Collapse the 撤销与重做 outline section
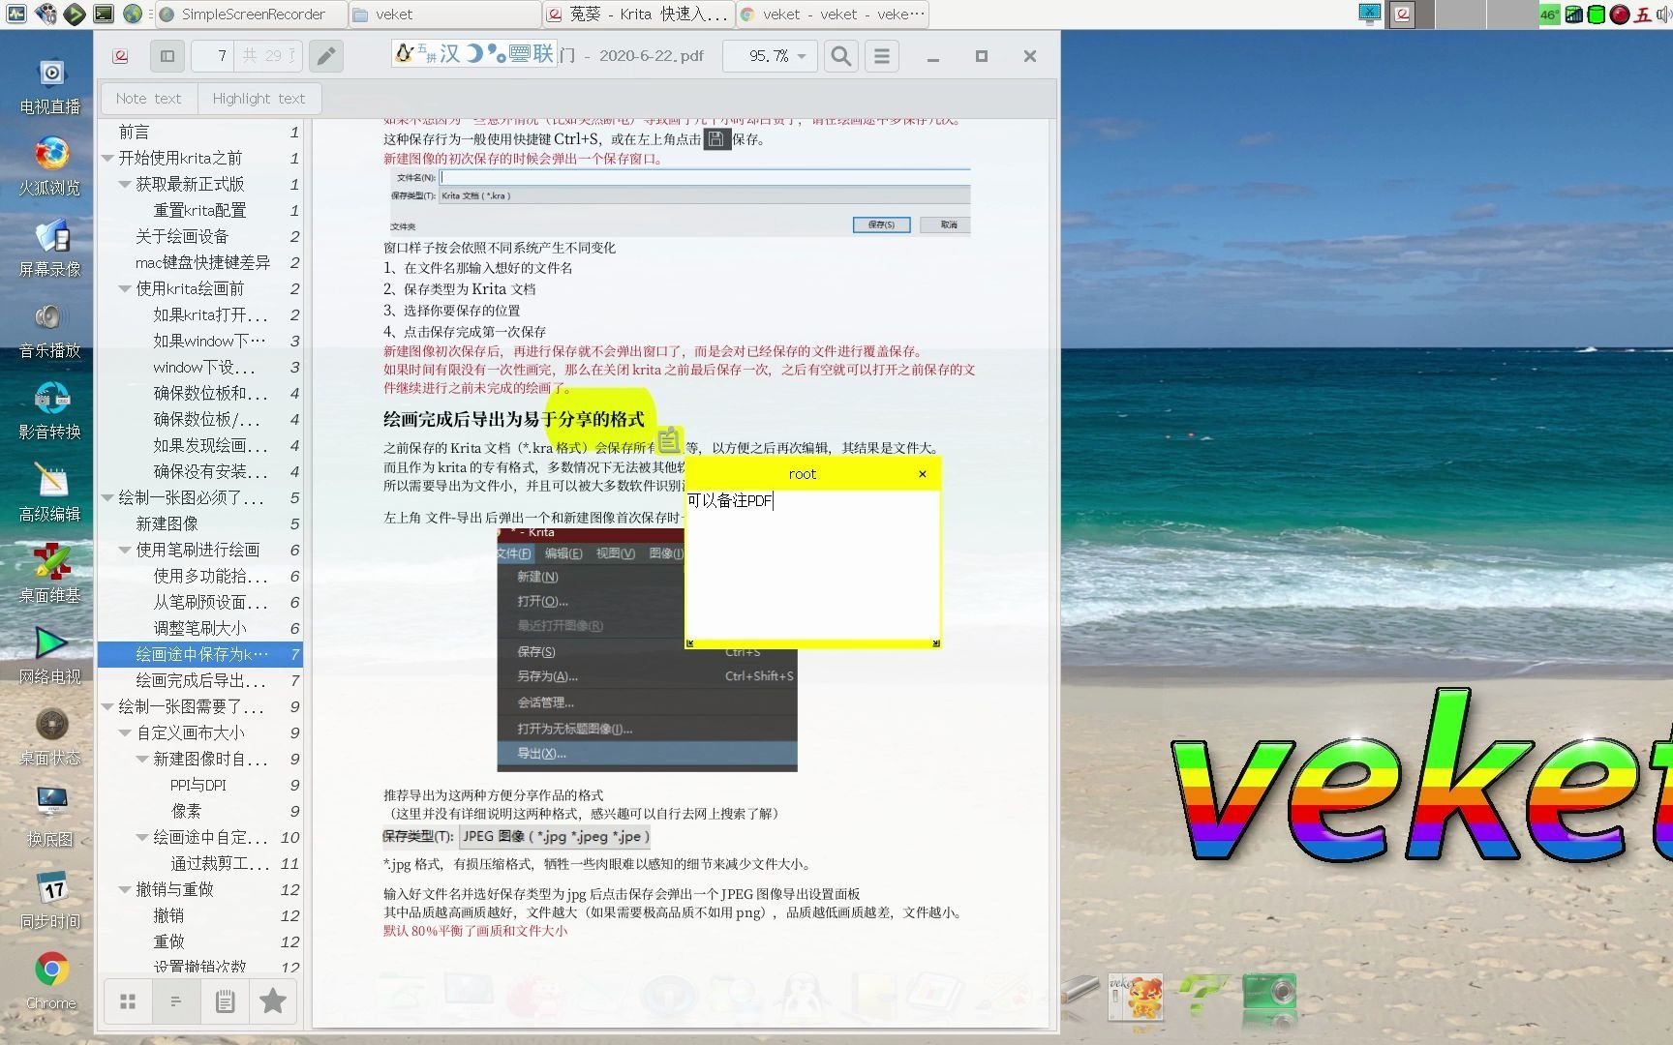The width and height of the screenshot is (1673, 1045). pos(124,889)
